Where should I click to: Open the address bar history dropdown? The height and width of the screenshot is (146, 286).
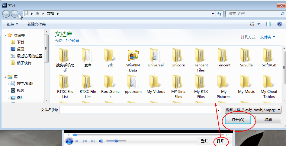213,14
